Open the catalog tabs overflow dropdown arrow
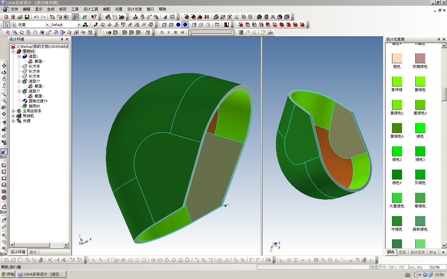 [443, 252]
